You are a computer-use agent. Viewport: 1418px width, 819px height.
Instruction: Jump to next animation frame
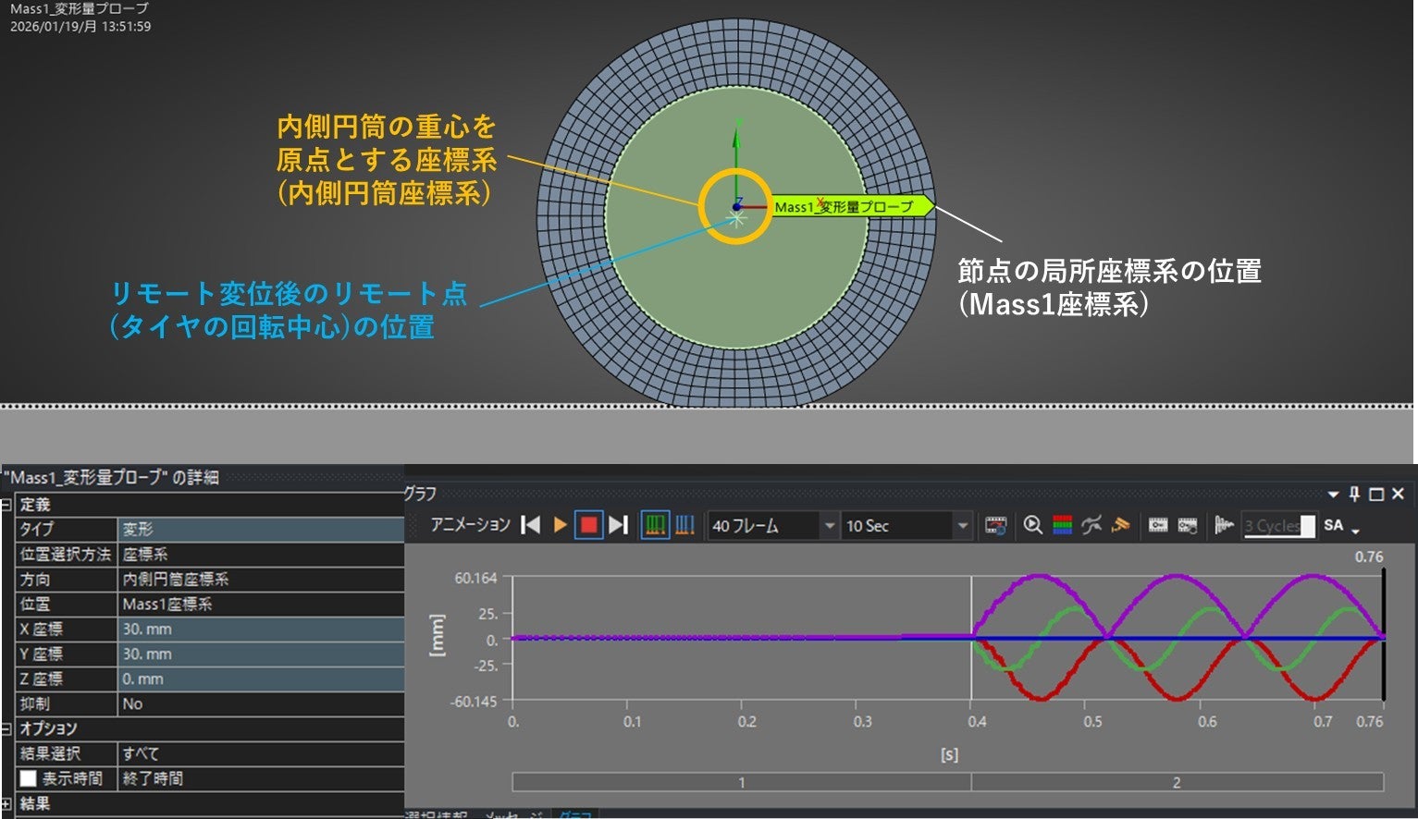619,525
